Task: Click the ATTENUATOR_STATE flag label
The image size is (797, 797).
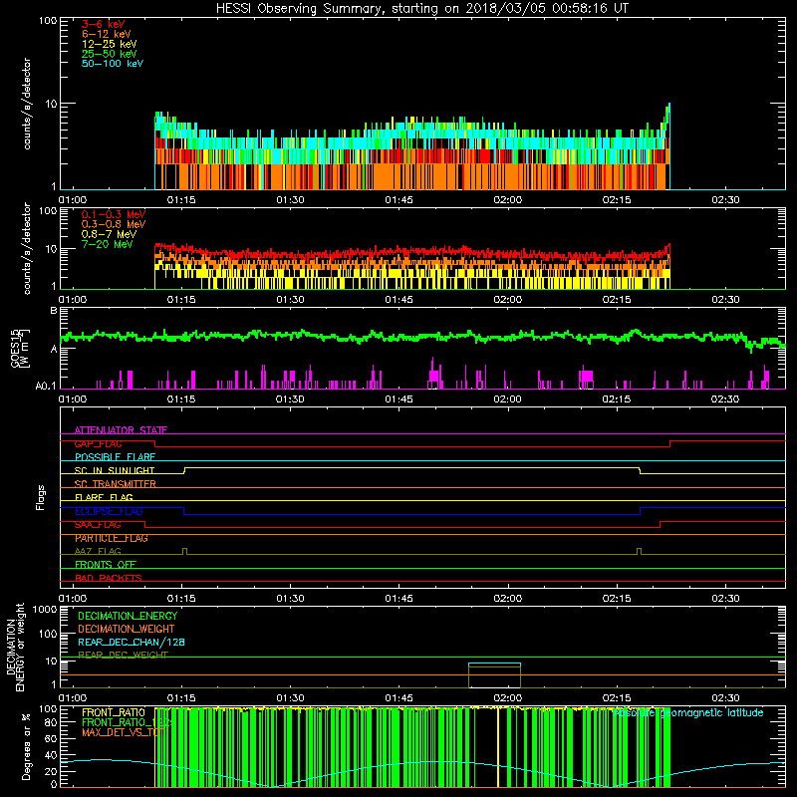Action: (121, 430)
